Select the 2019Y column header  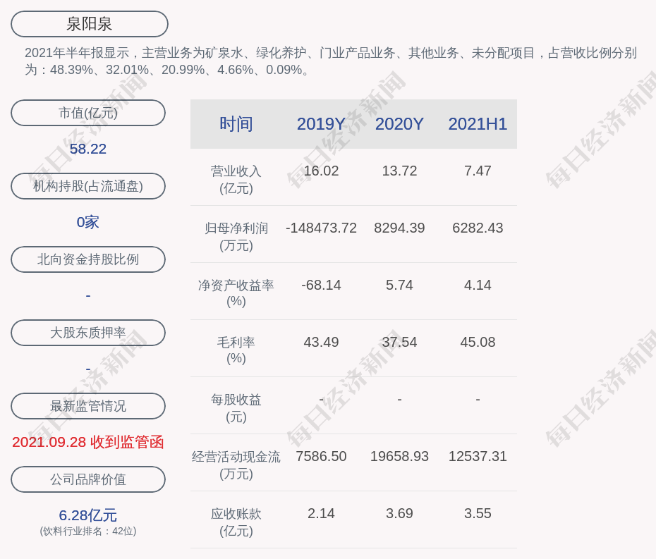[321, 124]
